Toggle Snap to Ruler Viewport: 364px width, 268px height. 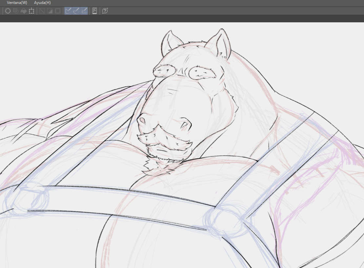pyautogui.click(x=68, y=11)
